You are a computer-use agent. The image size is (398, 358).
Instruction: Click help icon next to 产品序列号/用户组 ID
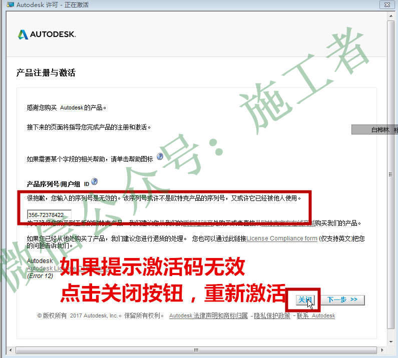click(95, 181)
